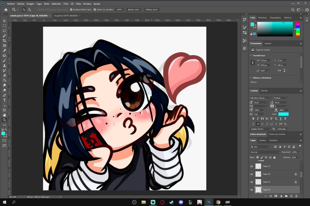This screenshot has height=206, width=310.
Task: Hide layer Capa 15 with eye icon
Action: 252,174
